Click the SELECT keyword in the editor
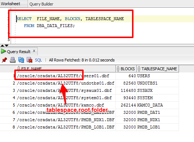Viewport: 194px width, 142px height. tap(24, 19)
